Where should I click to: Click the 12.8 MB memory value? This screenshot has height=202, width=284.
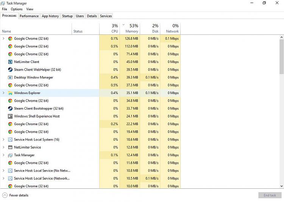[132, 147]
